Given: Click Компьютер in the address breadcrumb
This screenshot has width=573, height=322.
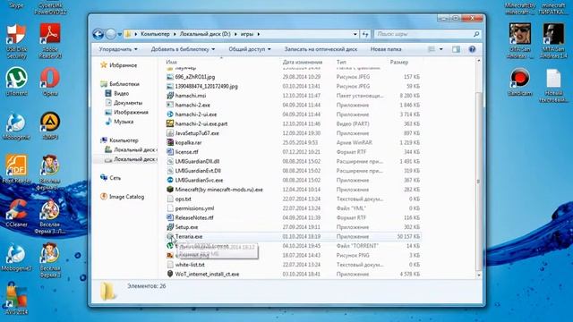Looking at the screenshot, I should pyautogui.click(x=155, y=34).
